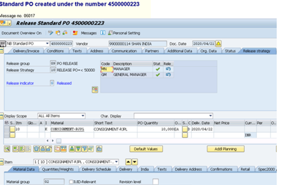Click green checkmark status in GENERAL MANAGER row
303x185 pixels.
pos(158,75)
